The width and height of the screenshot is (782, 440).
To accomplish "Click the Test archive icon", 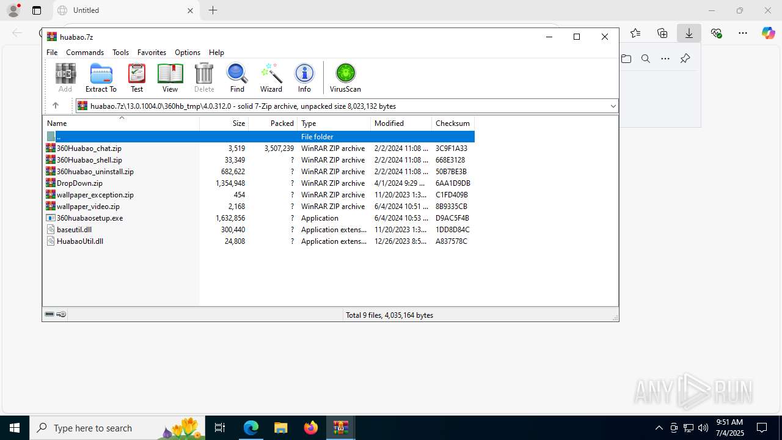I will pyautogui.click(x=137, y=78).
